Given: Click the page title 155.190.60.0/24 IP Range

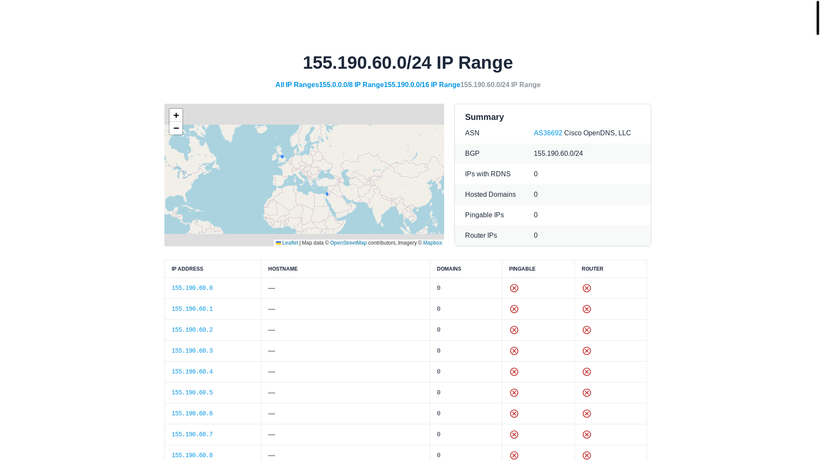Looking at the screenshot, I should pos(408,63).
